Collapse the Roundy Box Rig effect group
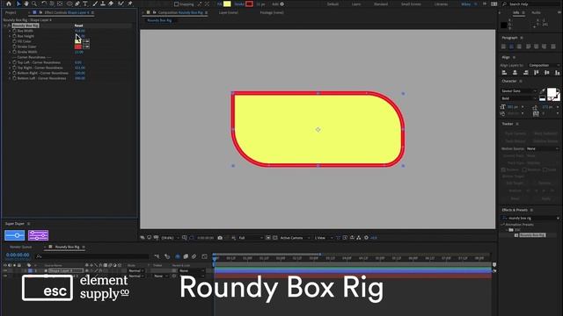Image resolution: width=563 pixels, height=316 pixels. tap(4, 25)
